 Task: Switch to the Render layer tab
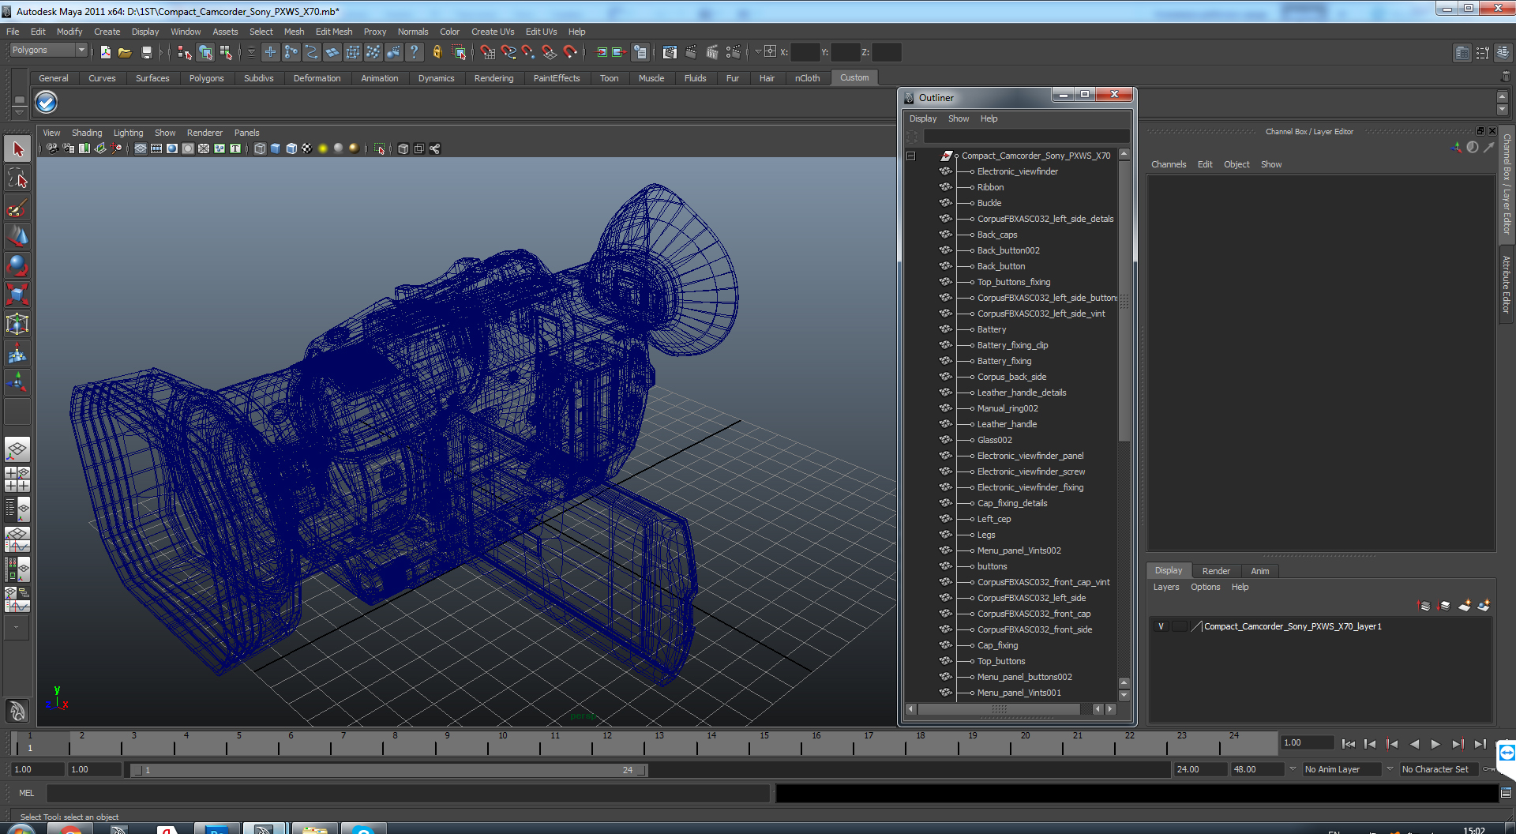(1216, 571)
